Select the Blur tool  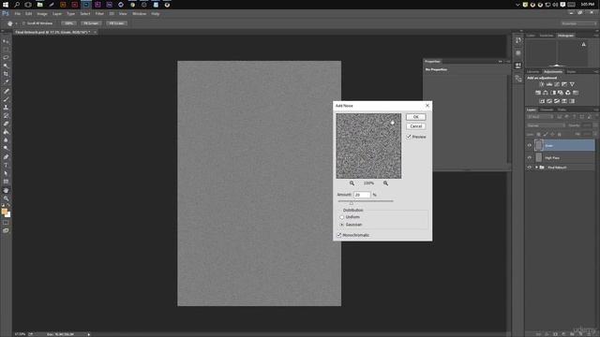[6, 139]
